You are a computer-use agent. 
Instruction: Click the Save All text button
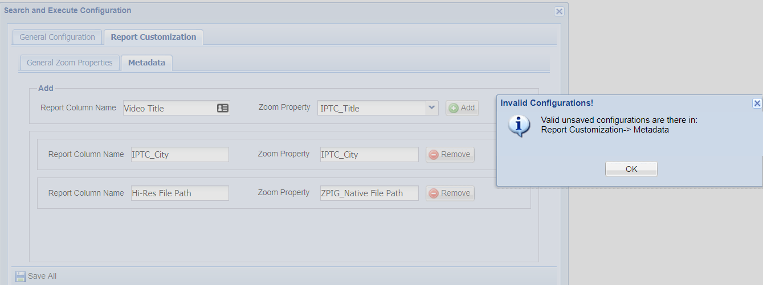point(42,276)
